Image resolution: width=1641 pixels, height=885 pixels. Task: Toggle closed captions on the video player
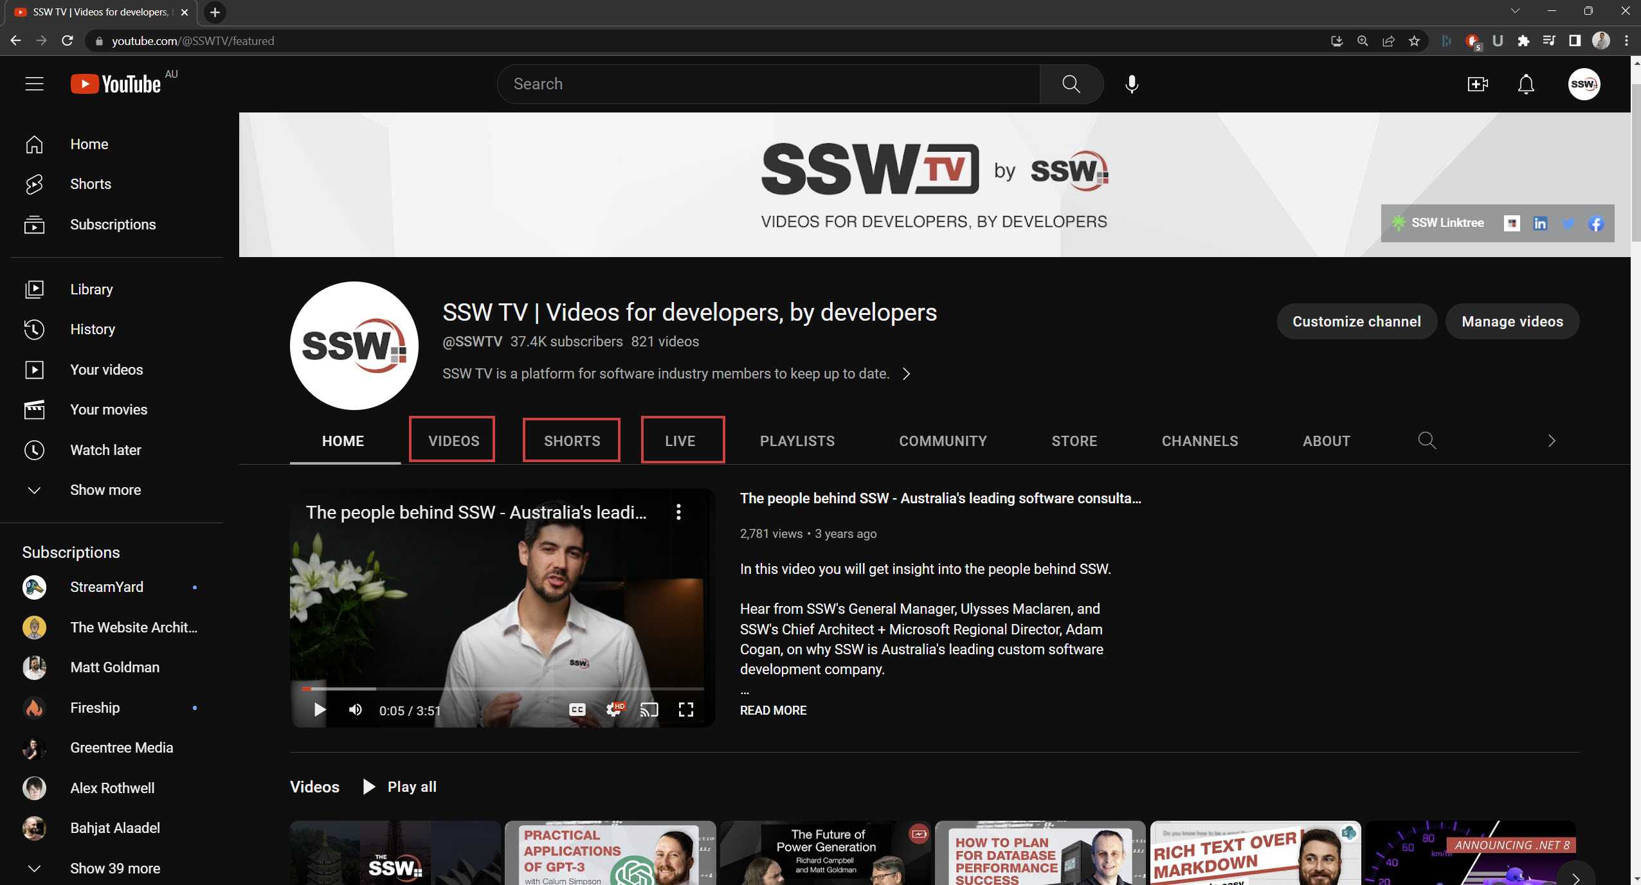[577, 710]
